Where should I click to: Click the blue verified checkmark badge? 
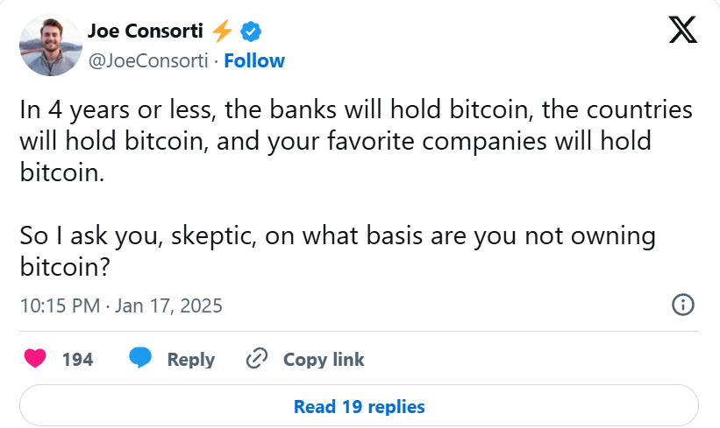click(x=251, y=32)
